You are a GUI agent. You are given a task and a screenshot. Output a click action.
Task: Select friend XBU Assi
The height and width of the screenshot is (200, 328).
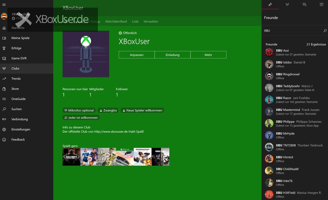295,52
